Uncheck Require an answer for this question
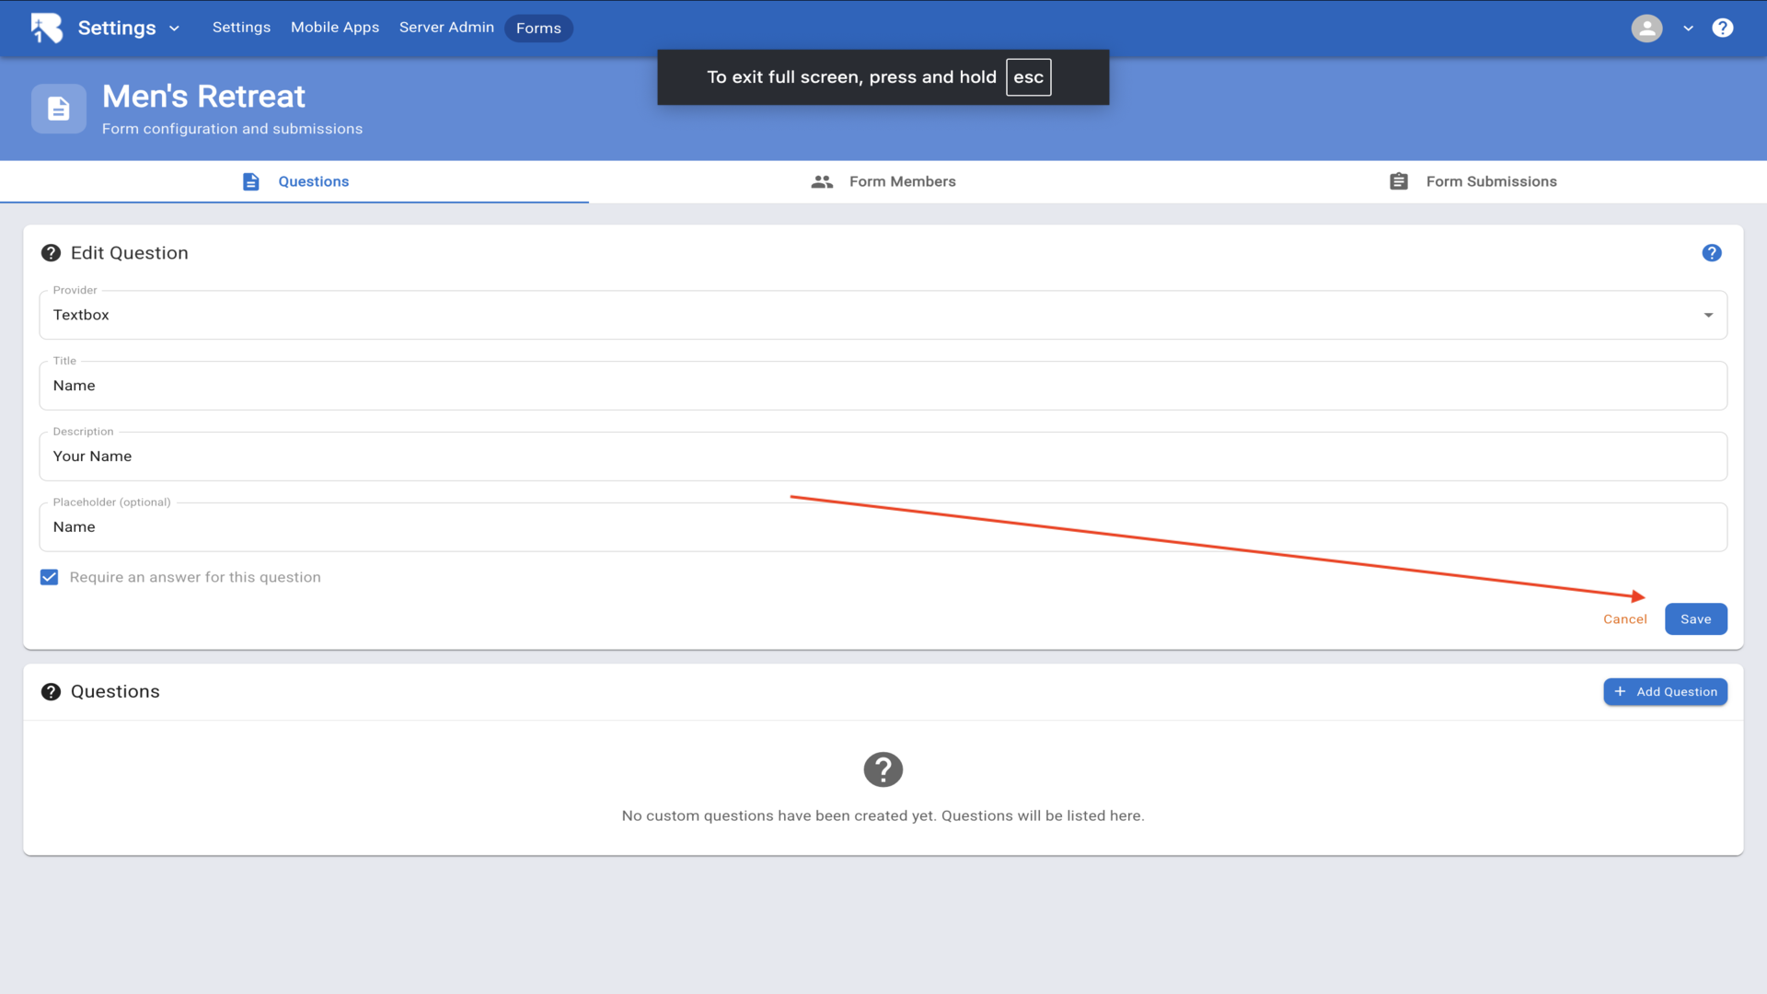 (50, 577)
